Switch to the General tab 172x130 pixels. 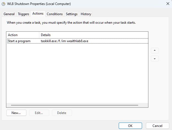(x=9, y=14)
